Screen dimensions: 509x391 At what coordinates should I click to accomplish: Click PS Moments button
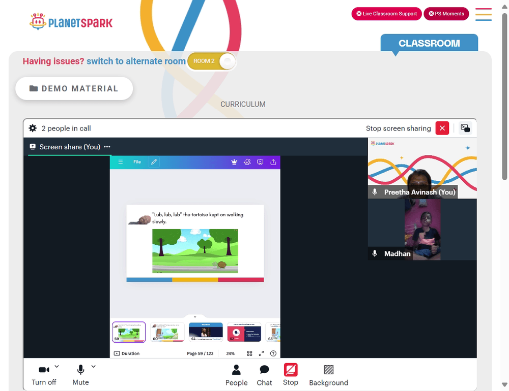pos(446,14)
